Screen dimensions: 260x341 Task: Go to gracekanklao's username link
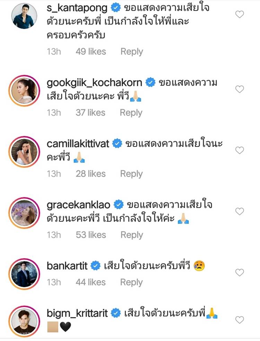pos(78,204)
